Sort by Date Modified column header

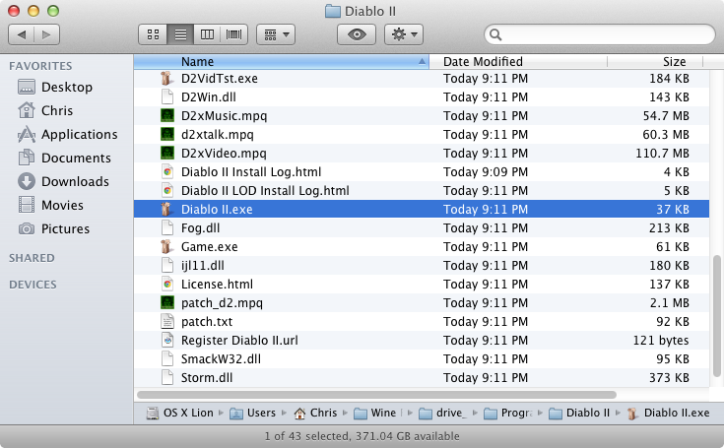coord(517,61)
